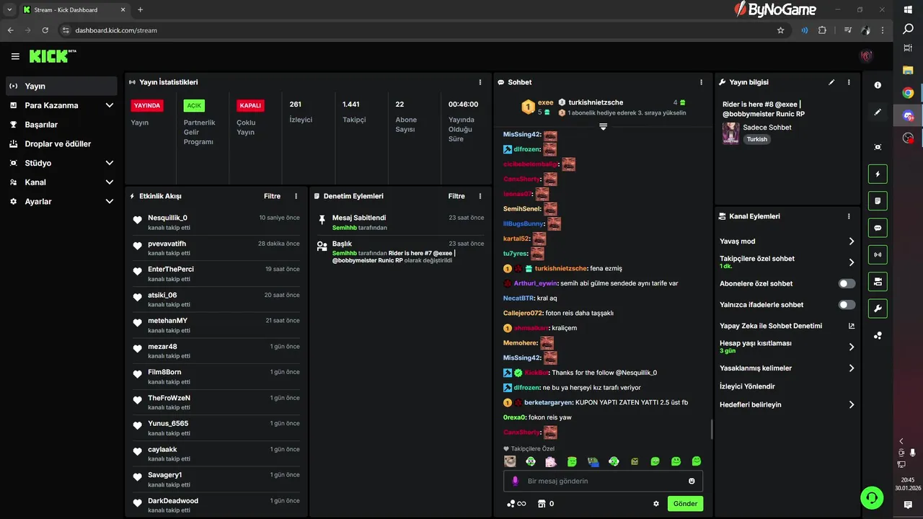Open Denetim Eylemleri panel three-dot menu
The height and width of the screenshot is (519, 923).
[x=480, y=196]
